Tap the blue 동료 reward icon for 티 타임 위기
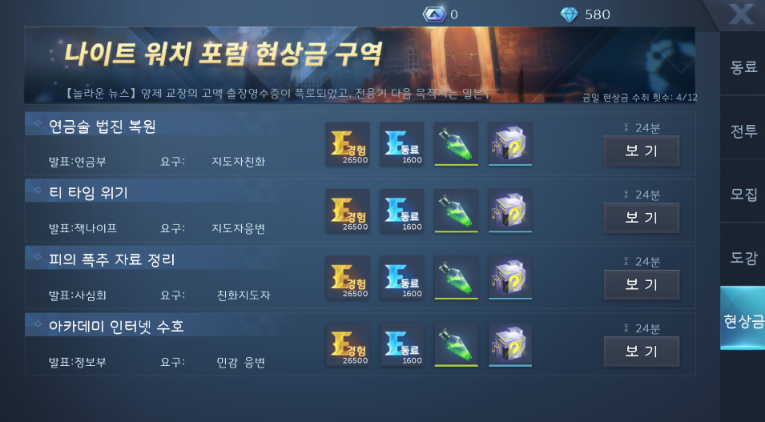The image size is (765, 422). point(401,211)
